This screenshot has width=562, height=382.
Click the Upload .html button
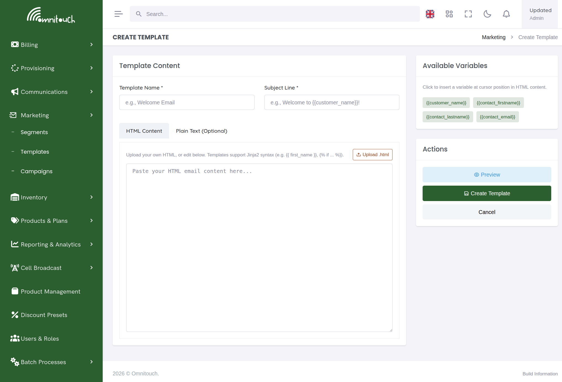(x=372, y=155)
